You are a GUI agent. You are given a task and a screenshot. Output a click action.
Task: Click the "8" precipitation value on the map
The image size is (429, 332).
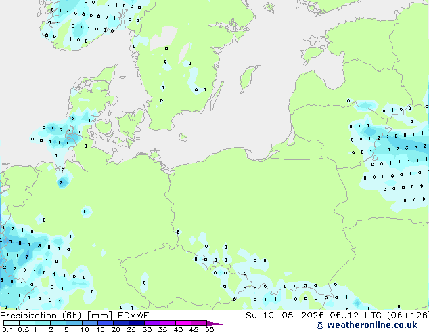(20, 243)
